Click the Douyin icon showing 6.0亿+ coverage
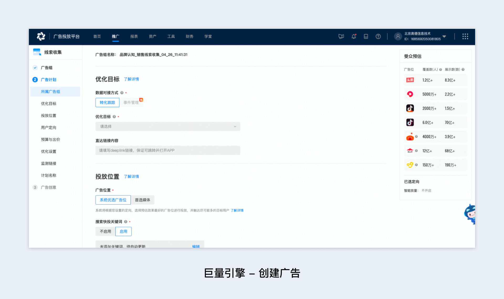Viewport: 504px width, 299px height. 410,122
